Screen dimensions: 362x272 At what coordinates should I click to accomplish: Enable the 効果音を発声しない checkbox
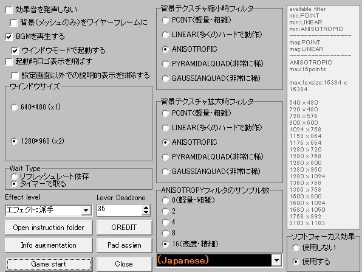(x=9, y=10)
